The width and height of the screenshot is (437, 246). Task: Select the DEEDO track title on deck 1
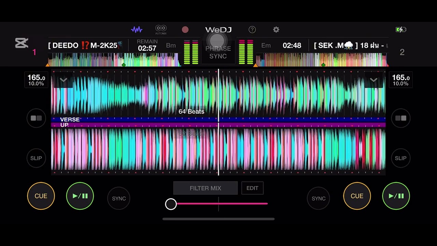(x=85, y=45)
